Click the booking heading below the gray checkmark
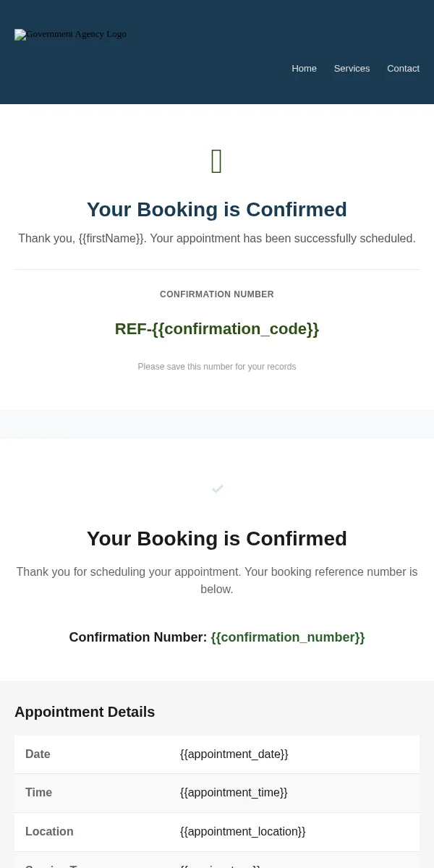Viewport: 434px width, 868px height. (x=217, y=539)
